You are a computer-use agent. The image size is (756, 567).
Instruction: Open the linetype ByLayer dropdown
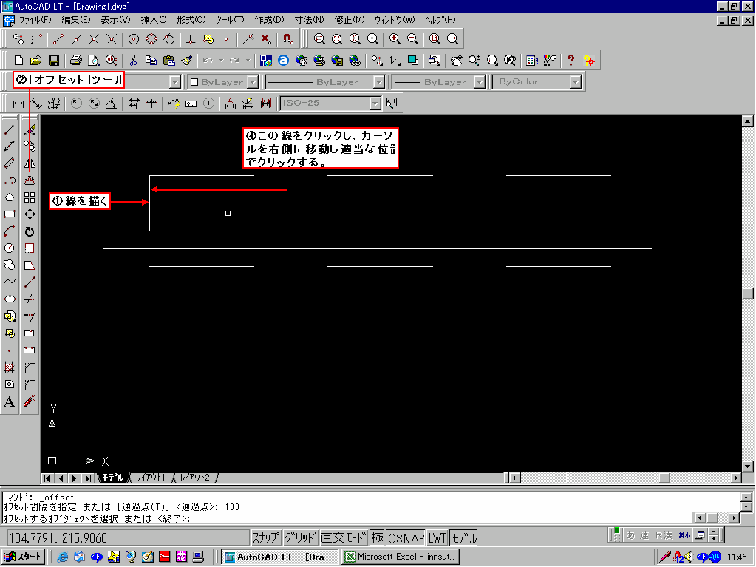[x=379, y=82]
